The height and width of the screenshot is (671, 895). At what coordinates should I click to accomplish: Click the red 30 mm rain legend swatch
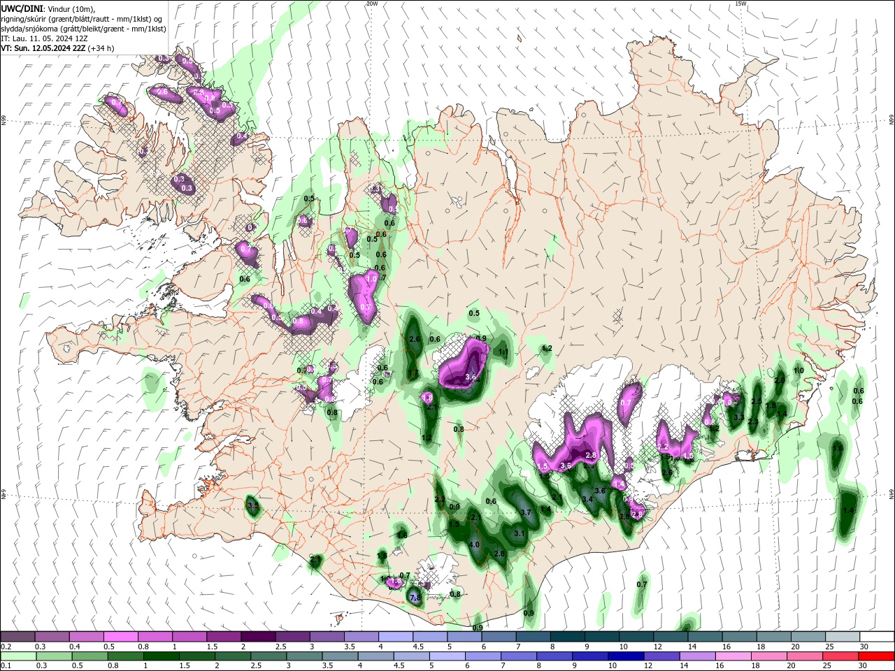pos(877,656)
